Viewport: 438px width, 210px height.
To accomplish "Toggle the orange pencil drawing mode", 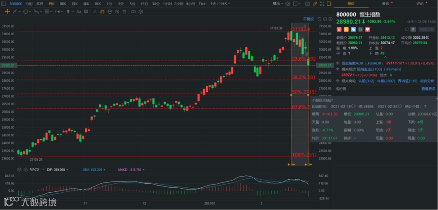I will [x=315, y=4].
